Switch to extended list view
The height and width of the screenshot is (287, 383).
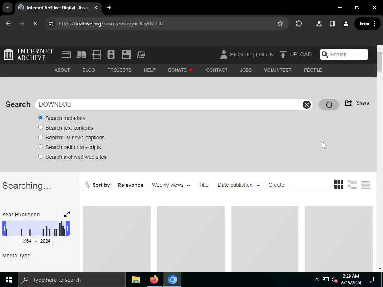click(352, 184)
